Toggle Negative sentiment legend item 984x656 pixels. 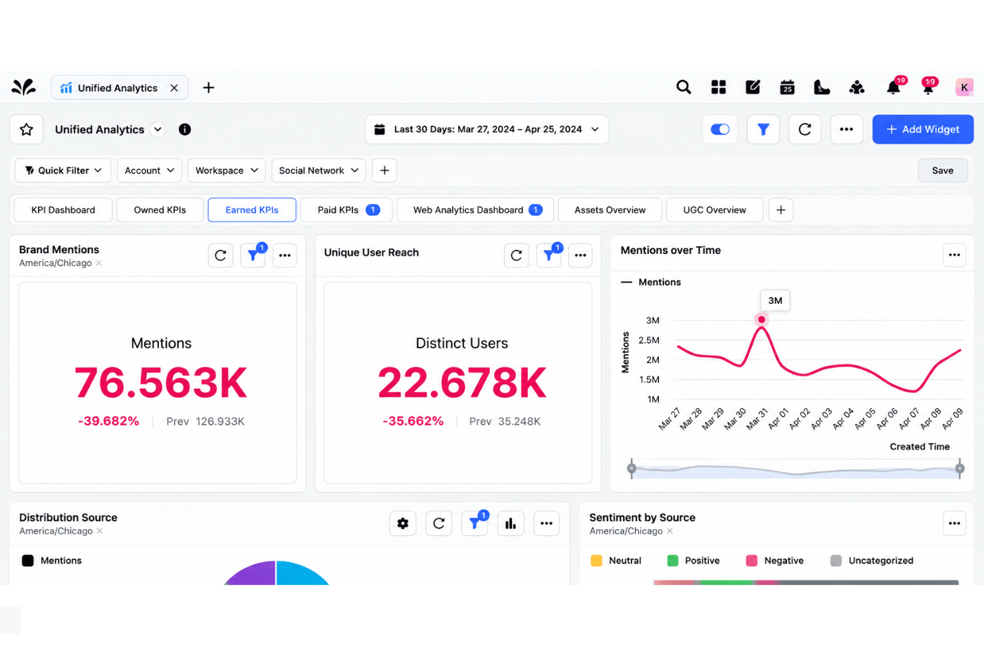775,560
